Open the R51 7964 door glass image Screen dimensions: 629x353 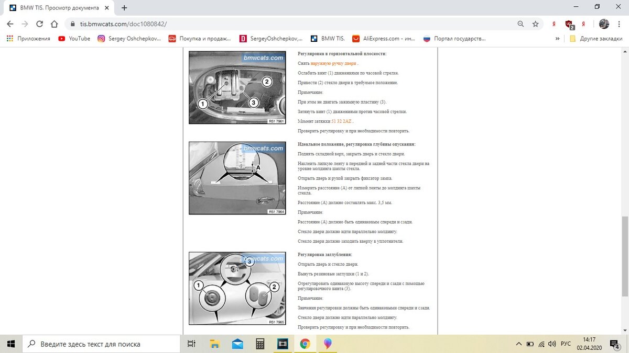point(237,178)
